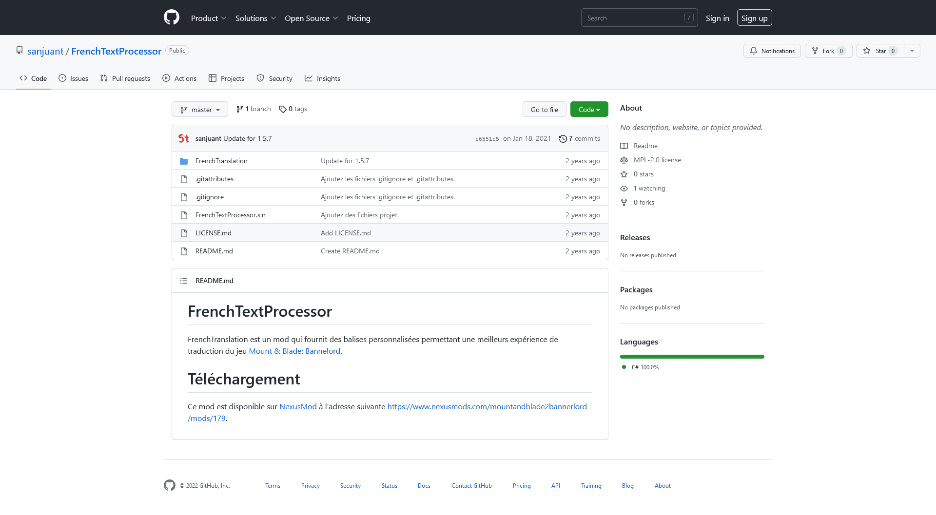This screenshot has height=515, width=936.
Task: Click the tag icon next to 0 tags
Action: [283, 109]
